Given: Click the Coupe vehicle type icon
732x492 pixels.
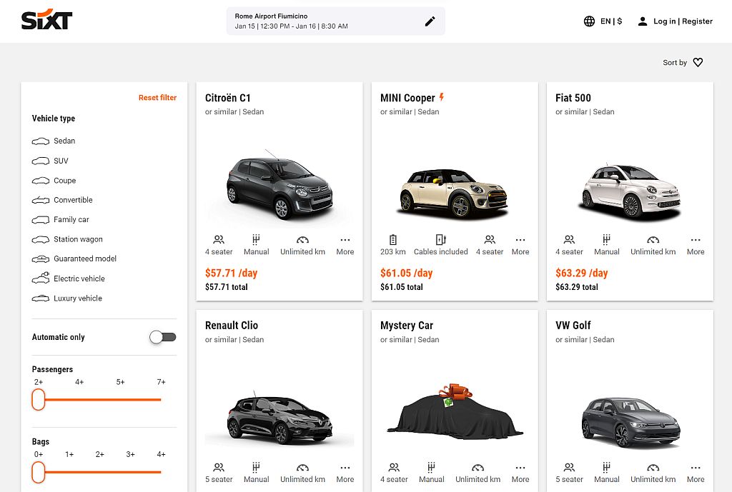Looking at the screenshot, I should [x=41, y=181].
